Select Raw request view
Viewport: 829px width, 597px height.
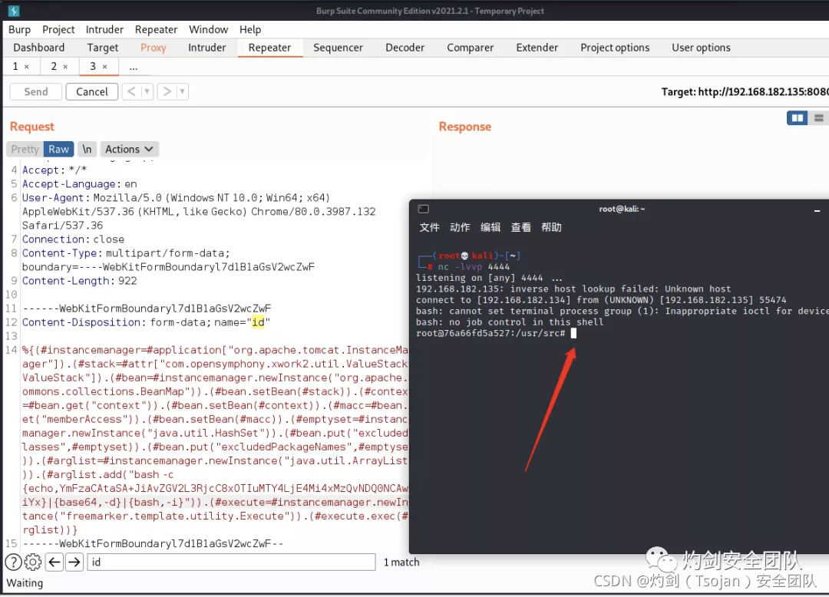click(58, 149)
